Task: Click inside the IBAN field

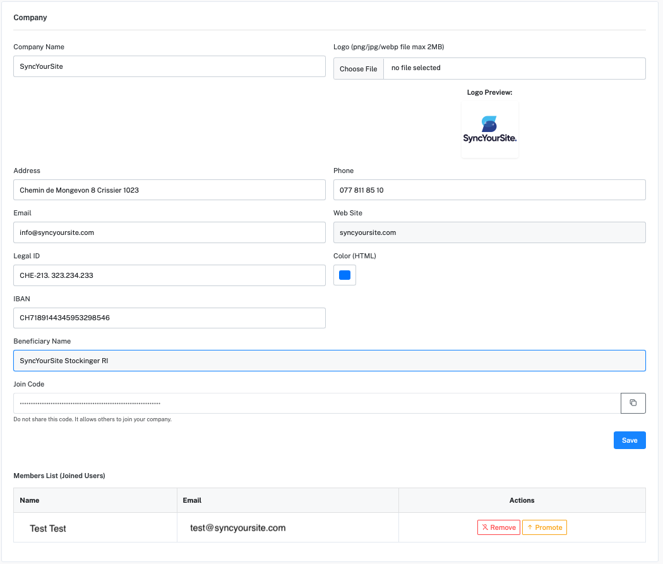Action: [169, 318]
